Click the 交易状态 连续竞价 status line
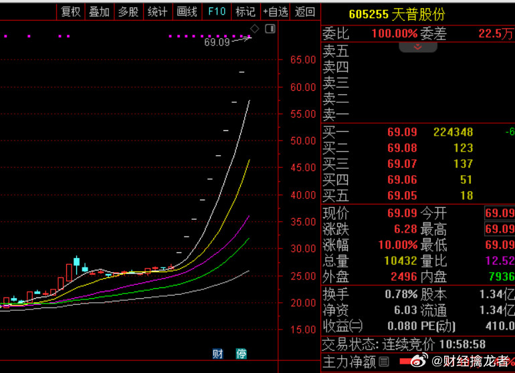 [404, 344]
